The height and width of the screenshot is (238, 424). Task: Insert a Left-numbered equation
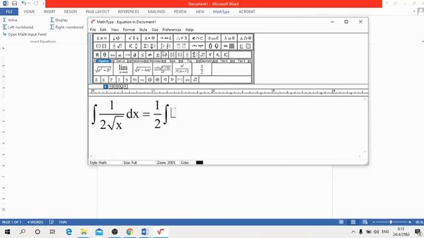[18, 27]
